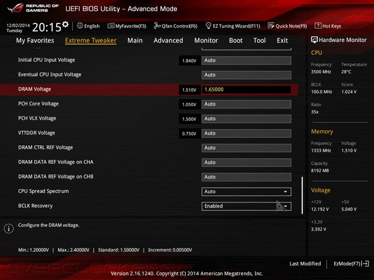This screenshot has width=374, height=280.
Task: Click the DRAM CTRL REF Voltage field
Action: point(246,148)
